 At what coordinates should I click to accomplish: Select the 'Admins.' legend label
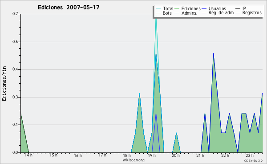(x=189, y=13)
